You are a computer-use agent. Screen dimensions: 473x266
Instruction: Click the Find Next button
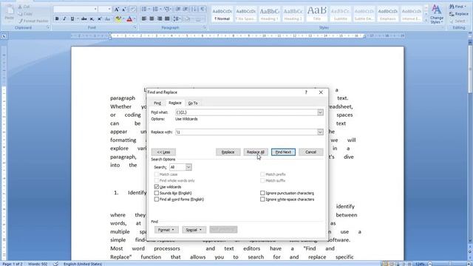coord(283,152)
